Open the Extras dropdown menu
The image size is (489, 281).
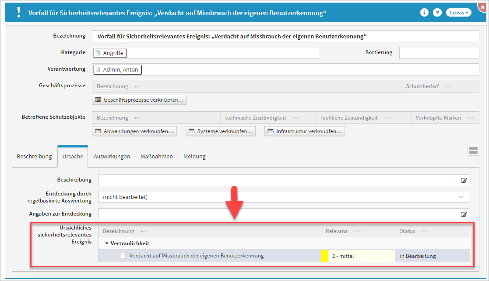(458, 13)
